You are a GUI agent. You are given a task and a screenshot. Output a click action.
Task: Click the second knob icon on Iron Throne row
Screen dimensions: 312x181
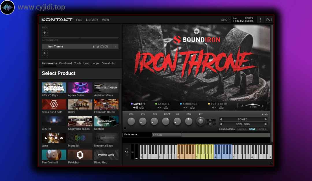(x=106, y=47)
